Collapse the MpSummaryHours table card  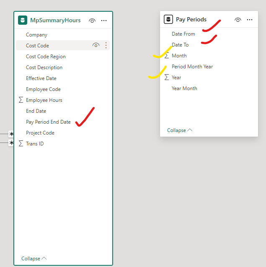click(x=34, y=259)
